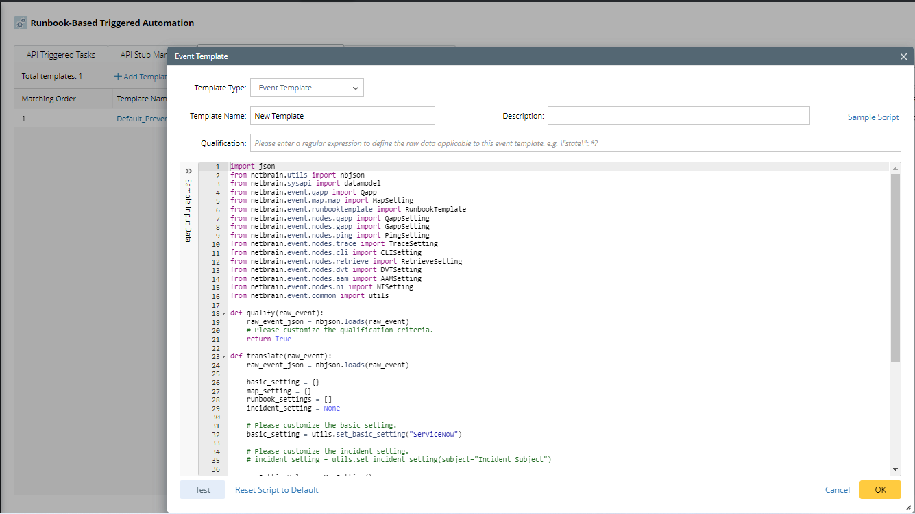Click the code editor vertical scrollbar thumb
The height and width of the screenshot is (514, 915).
[895, 267]
